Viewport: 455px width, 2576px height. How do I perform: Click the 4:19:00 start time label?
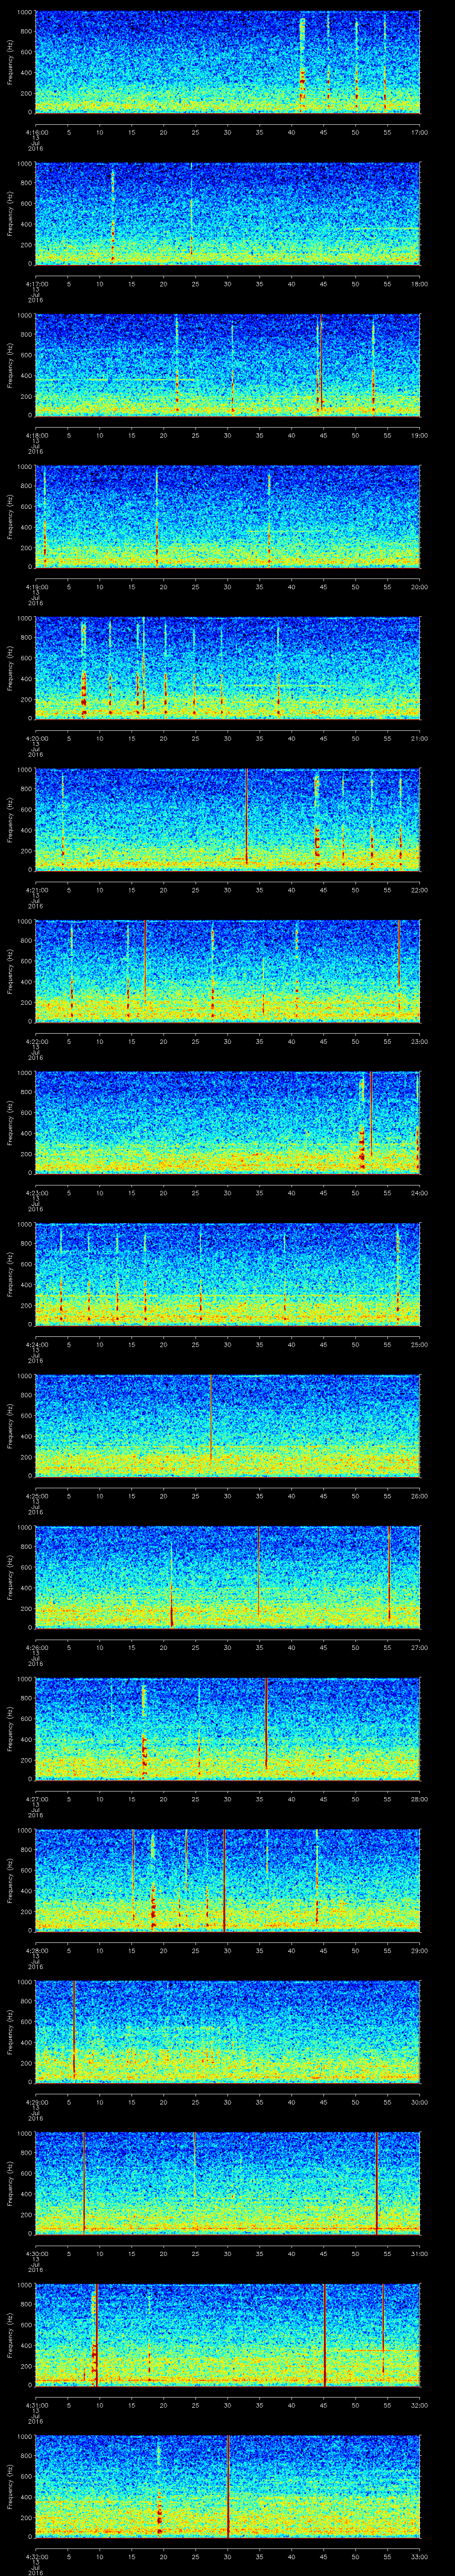coord(36,586)
